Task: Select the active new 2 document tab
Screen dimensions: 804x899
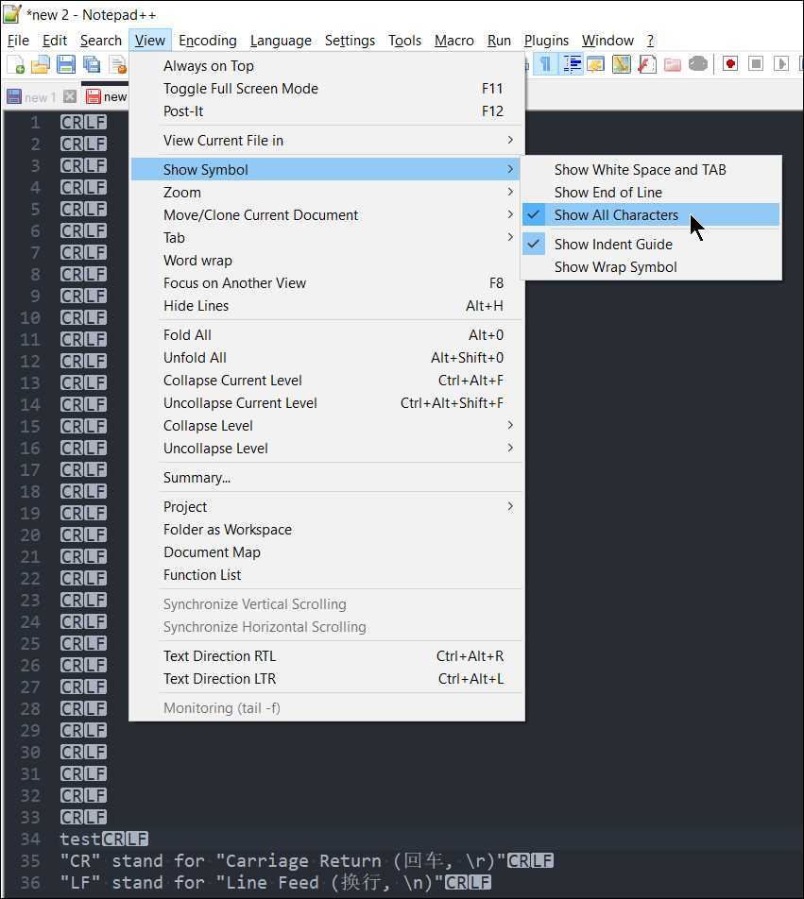Action: [x=106, y=96]
